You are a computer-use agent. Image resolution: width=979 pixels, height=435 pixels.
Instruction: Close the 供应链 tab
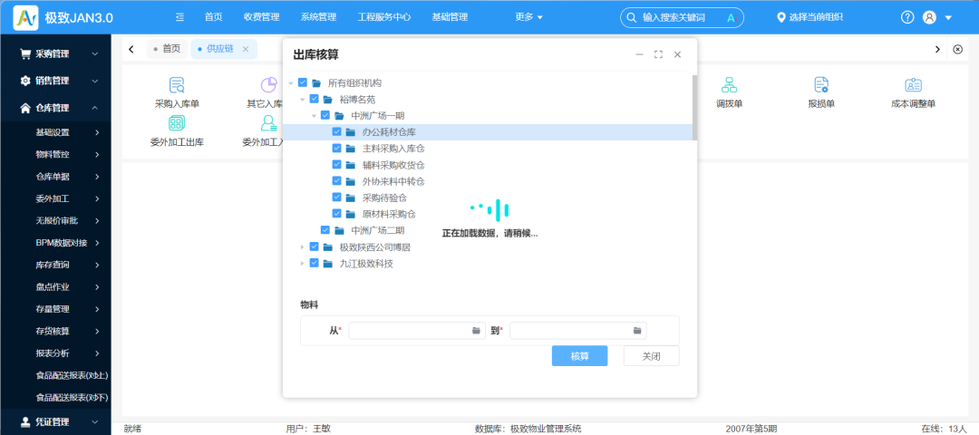tap(246, 49)
